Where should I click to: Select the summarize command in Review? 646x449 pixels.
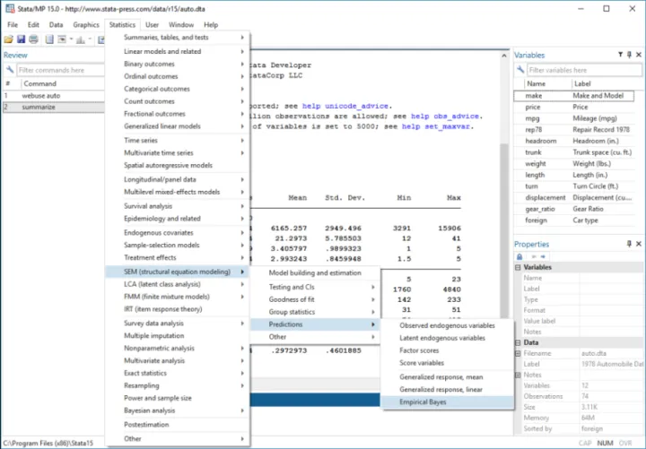click(x=40, y=107)
